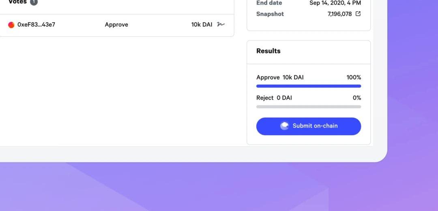Screen dimensions: 438x211
Task: Click the Reject progress bar in Results
Action: [x=308, y=107]
